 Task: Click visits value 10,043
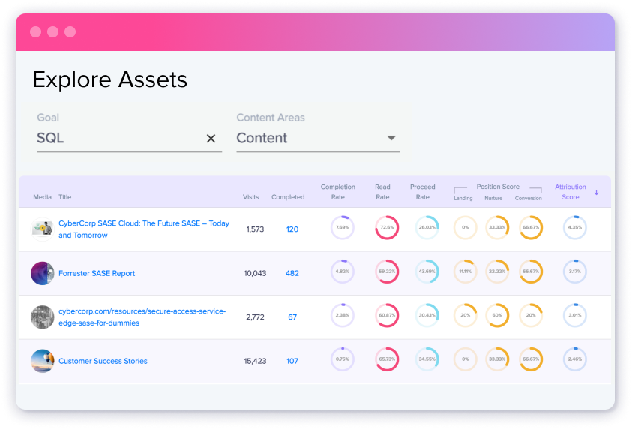click(255, 273)
